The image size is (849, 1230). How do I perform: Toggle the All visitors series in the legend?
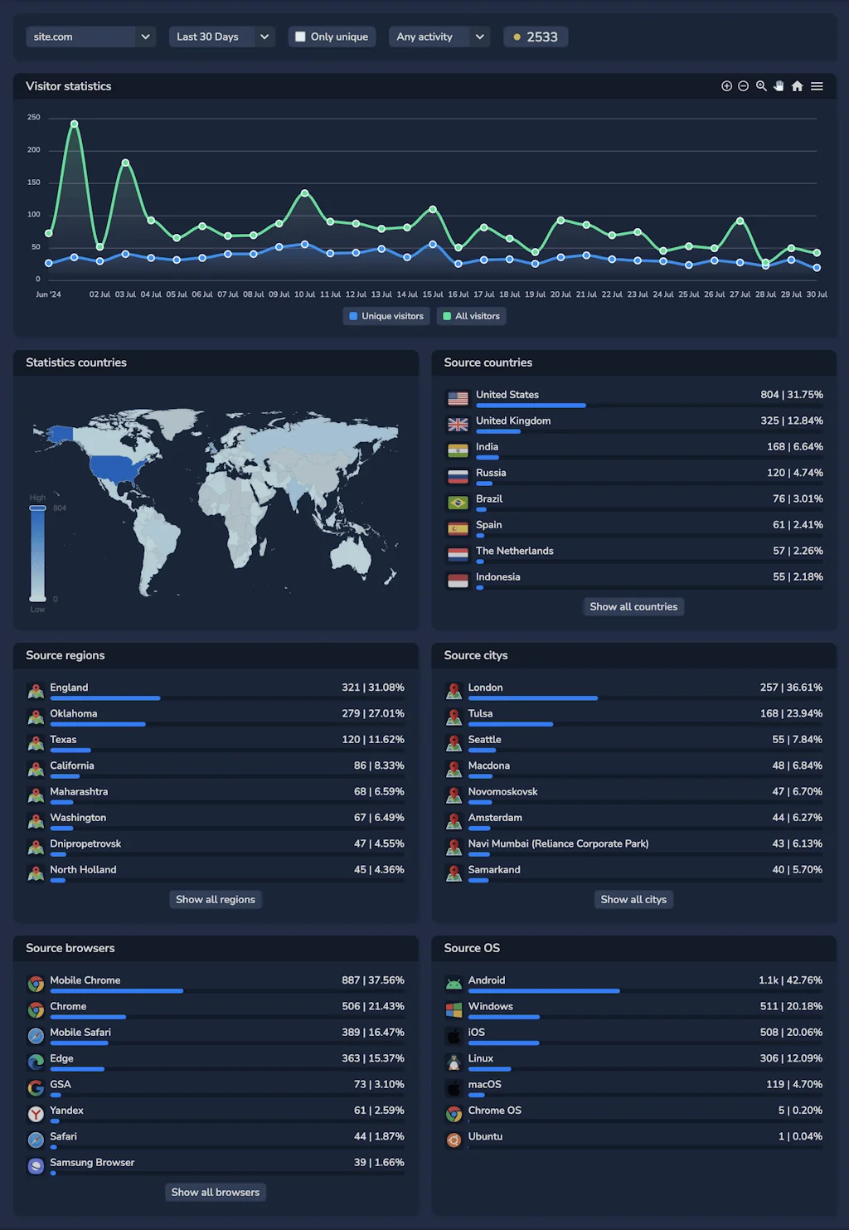[471, 316]
